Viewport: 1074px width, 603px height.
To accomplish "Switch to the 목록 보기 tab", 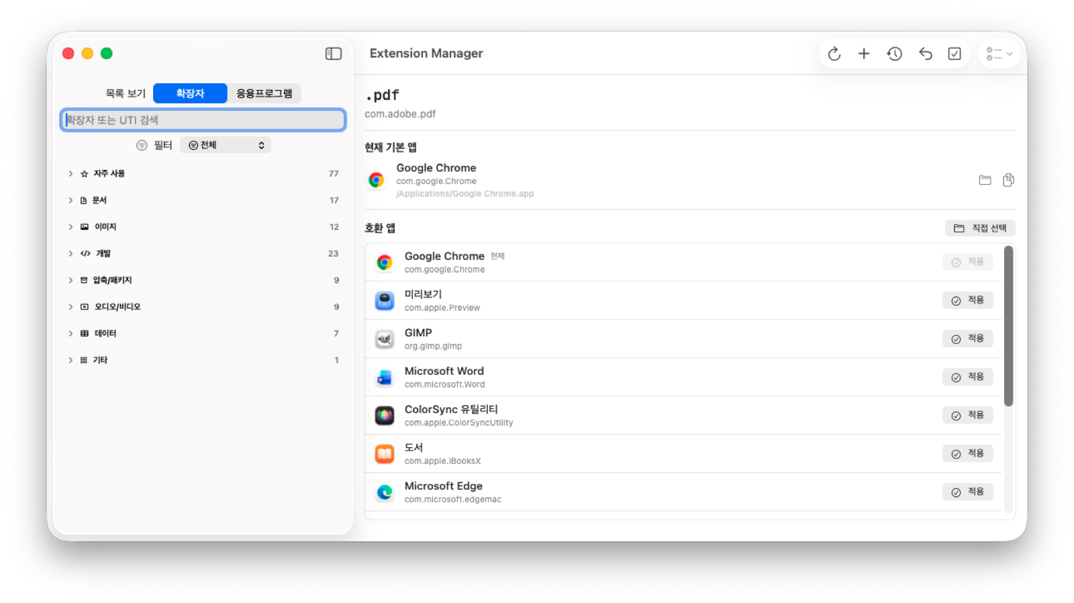I will click(x=126, y=93).
